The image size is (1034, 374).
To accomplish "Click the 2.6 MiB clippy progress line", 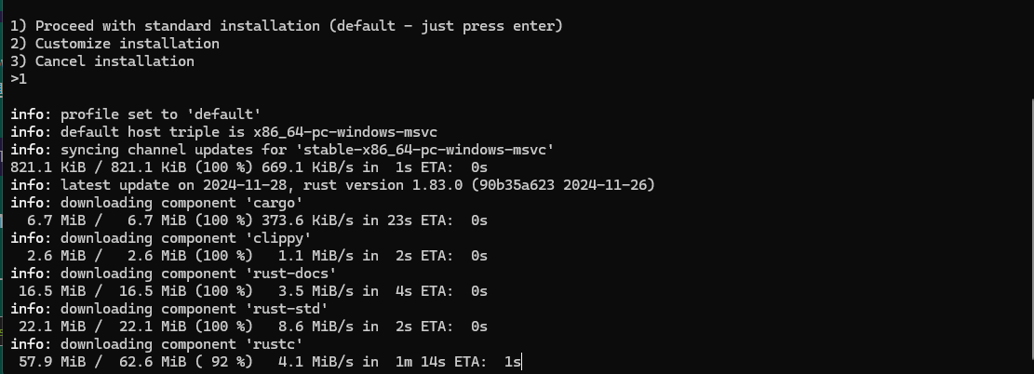I will [257, 256].
